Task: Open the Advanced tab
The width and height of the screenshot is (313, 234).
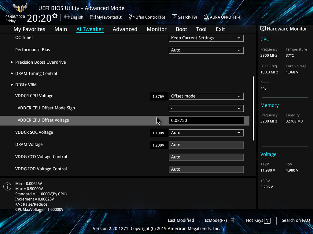Action: [125, 29]
